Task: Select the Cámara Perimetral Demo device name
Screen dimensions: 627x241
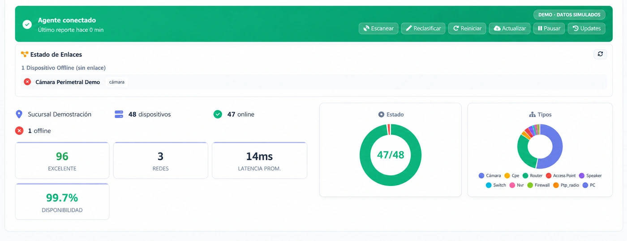Action: coord(68,82)
